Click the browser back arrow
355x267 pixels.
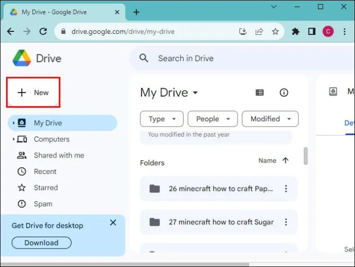point(11,31)
